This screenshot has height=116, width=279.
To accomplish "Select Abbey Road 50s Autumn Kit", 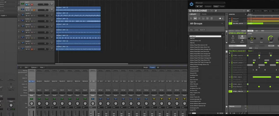I will tap(198, 45).
